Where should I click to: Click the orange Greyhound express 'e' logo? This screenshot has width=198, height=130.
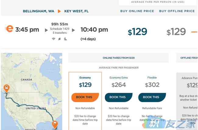pos(9,29)
